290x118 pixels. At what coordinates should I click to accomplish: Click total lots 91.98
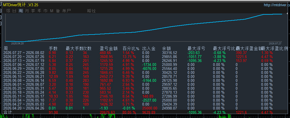(x=53, y=112)
